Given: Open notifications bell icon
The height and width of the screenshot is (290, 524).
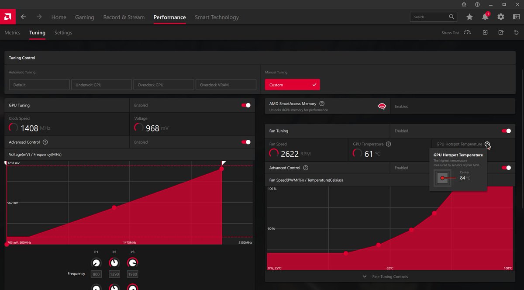Looking at the screenshot, I should (x=485, y=17).
